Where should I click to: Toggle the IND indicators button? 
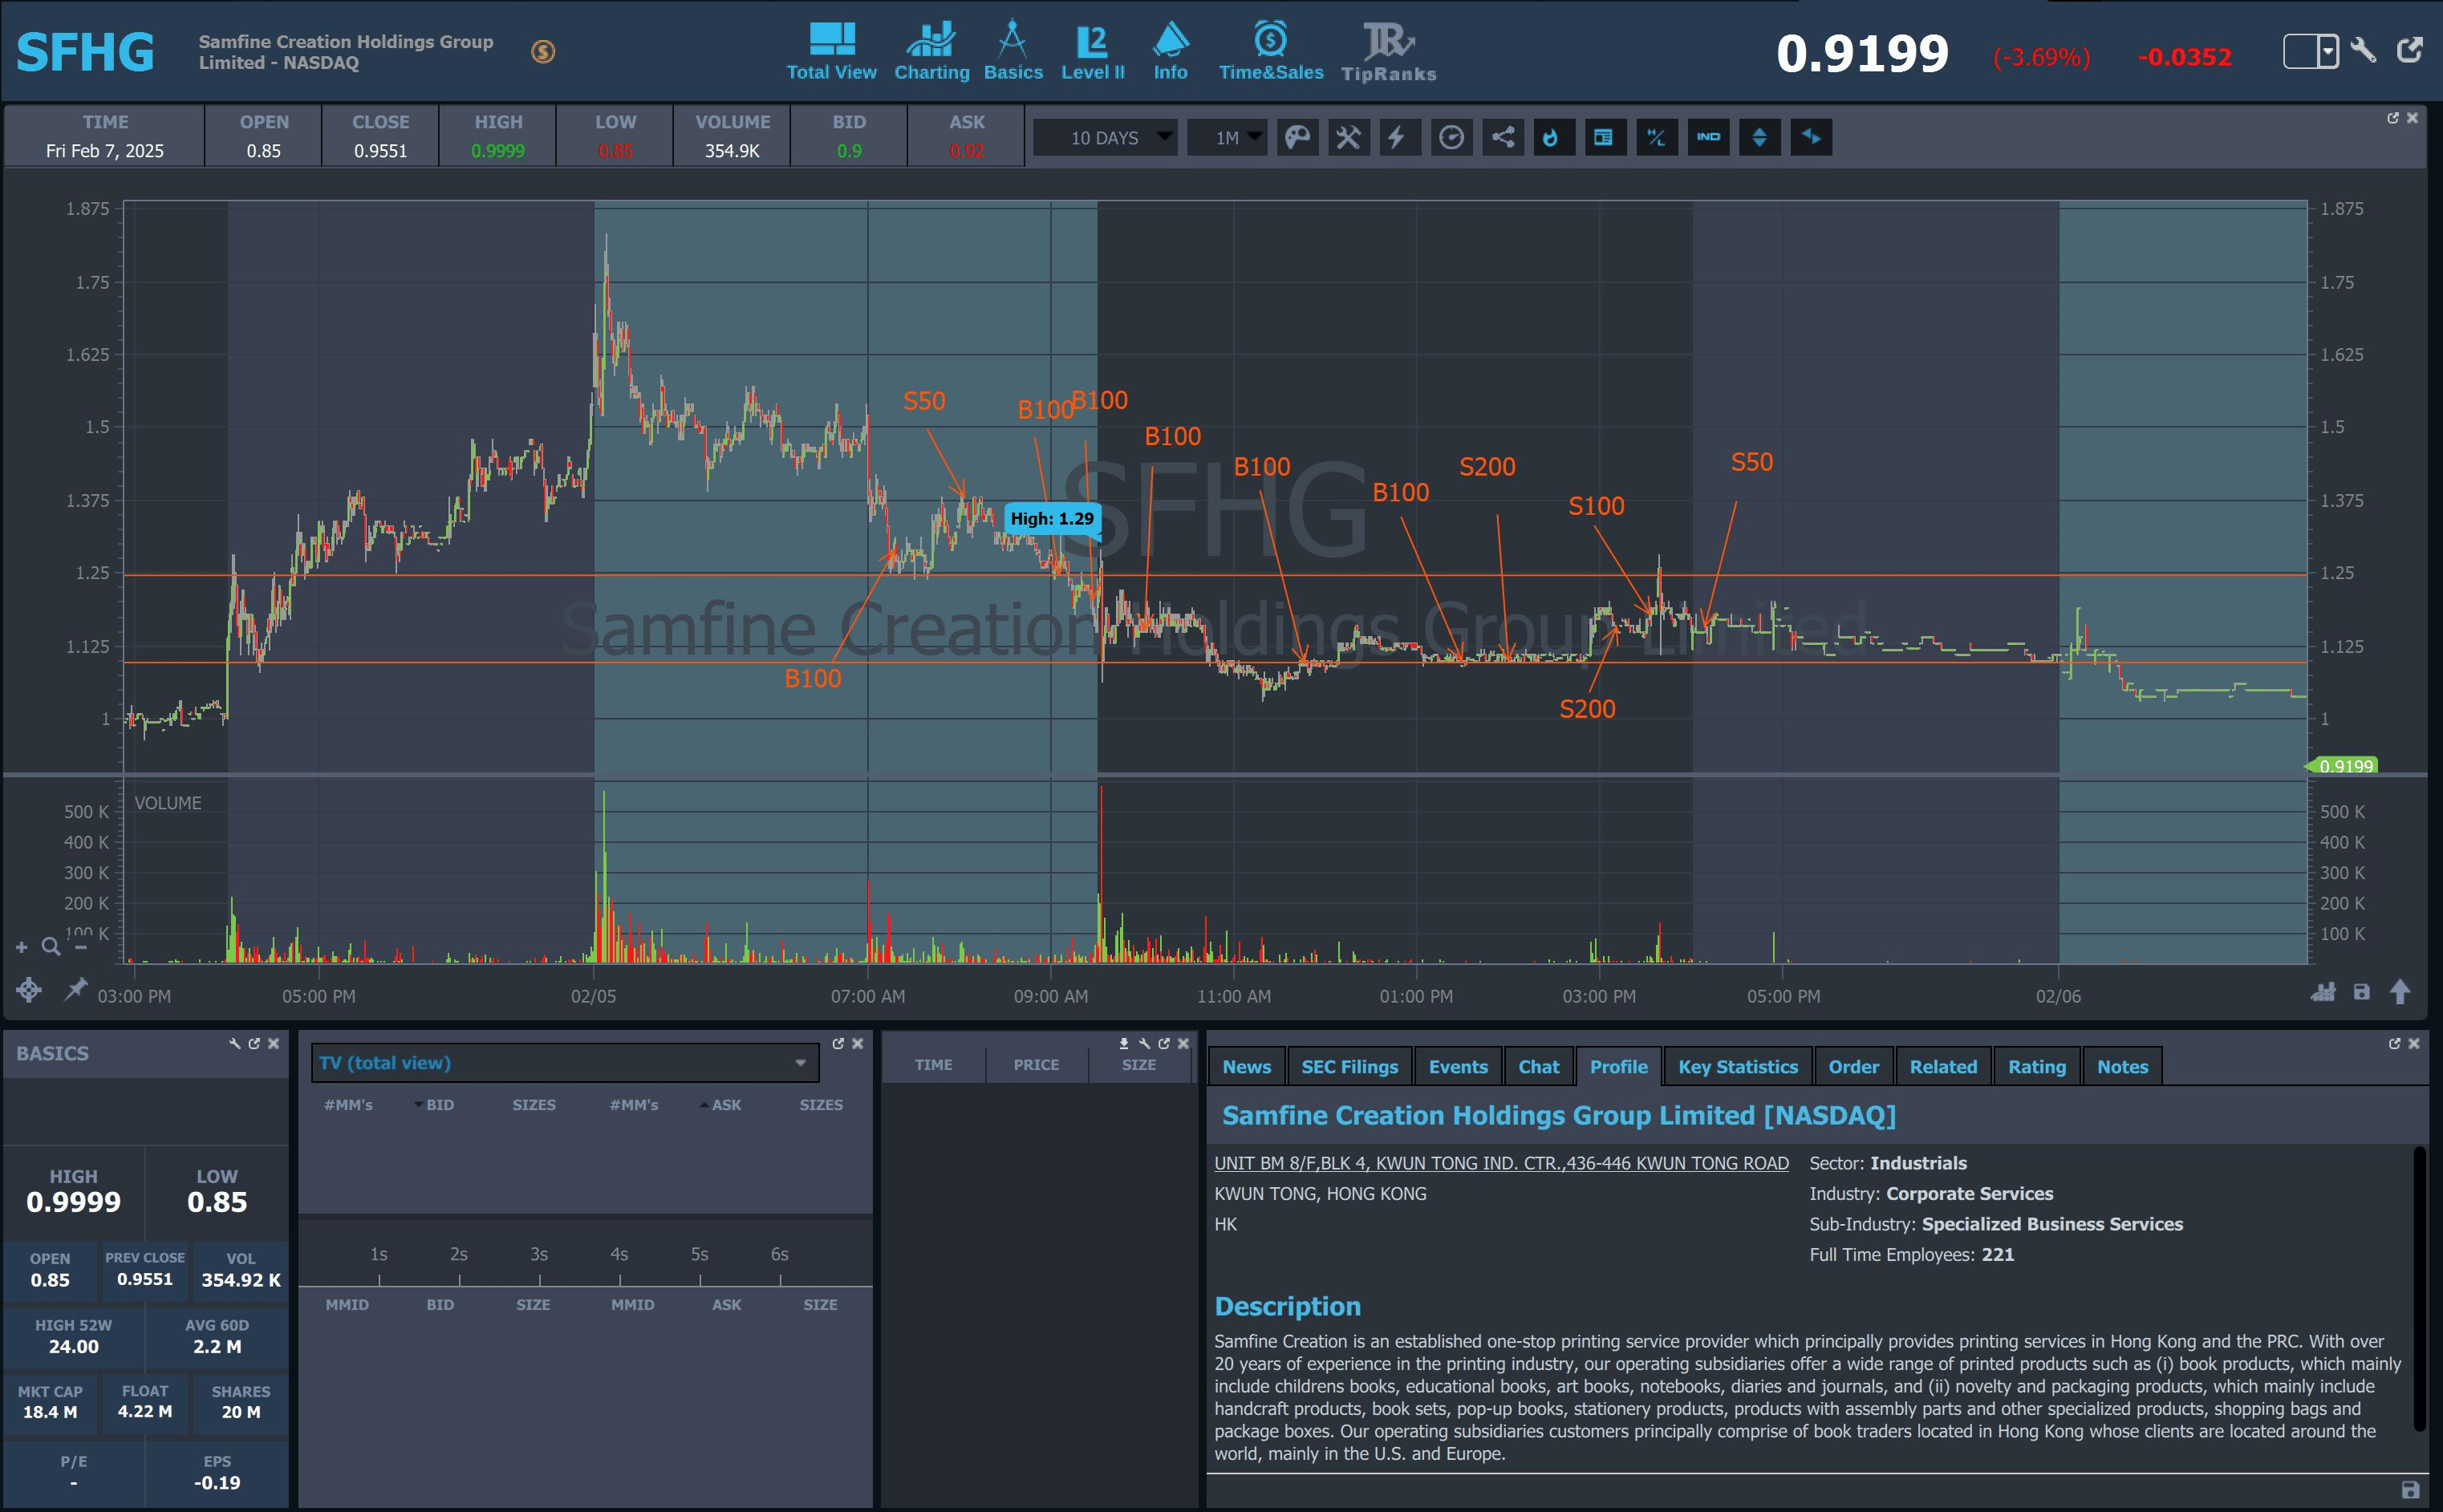[1708, 137]
